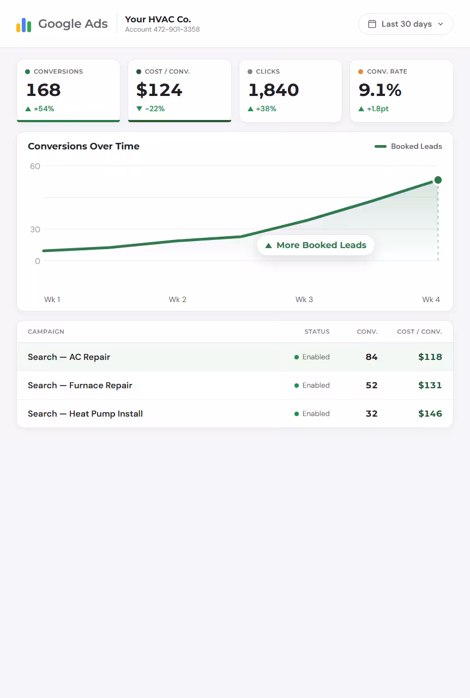Sort by the Status column header
Viewport: 470px width, 698px height.
[317, 332]
